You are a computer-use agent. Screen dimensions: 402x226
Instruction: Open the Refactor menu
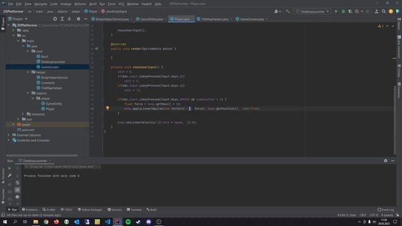click(80, 4)
